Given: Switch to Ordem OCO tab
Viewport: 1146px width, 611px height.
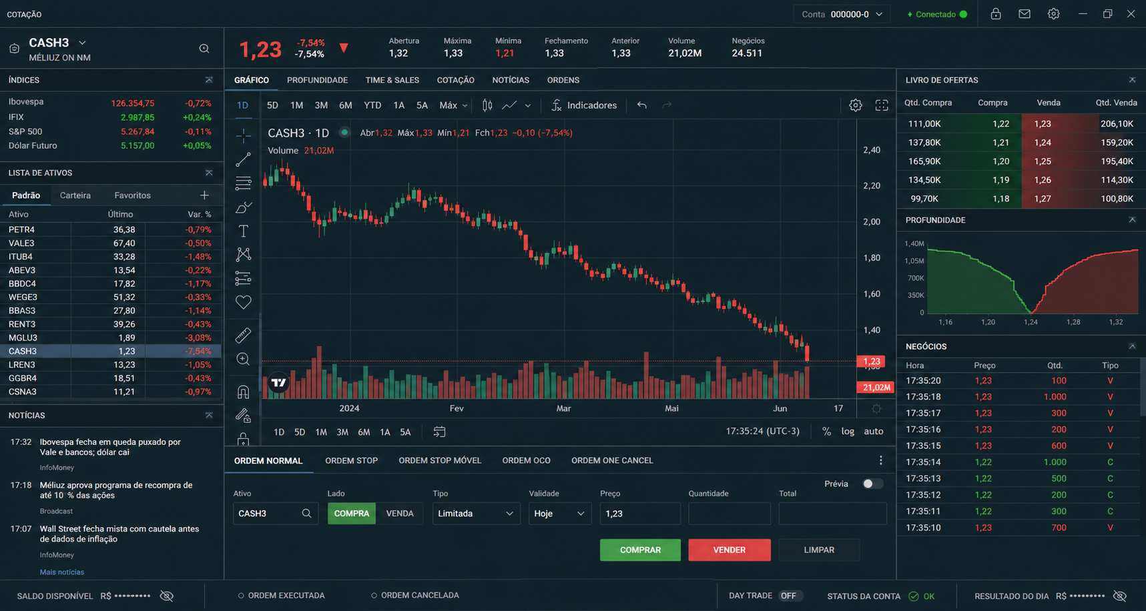Looking at the screenshot, I should (526, 460).
